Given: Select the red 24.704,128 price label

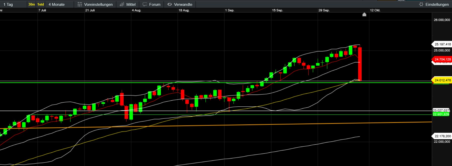Looking at the screenshot, I should pyautogui.click(x=442, y=59).
